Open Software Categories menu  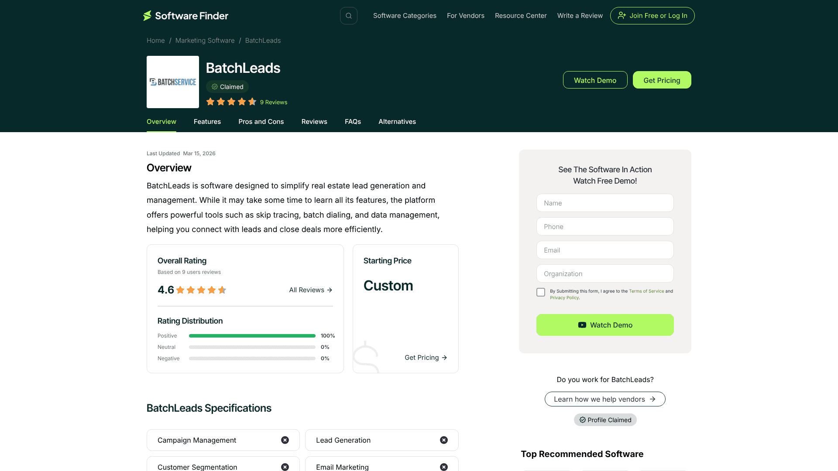(405, 16)
